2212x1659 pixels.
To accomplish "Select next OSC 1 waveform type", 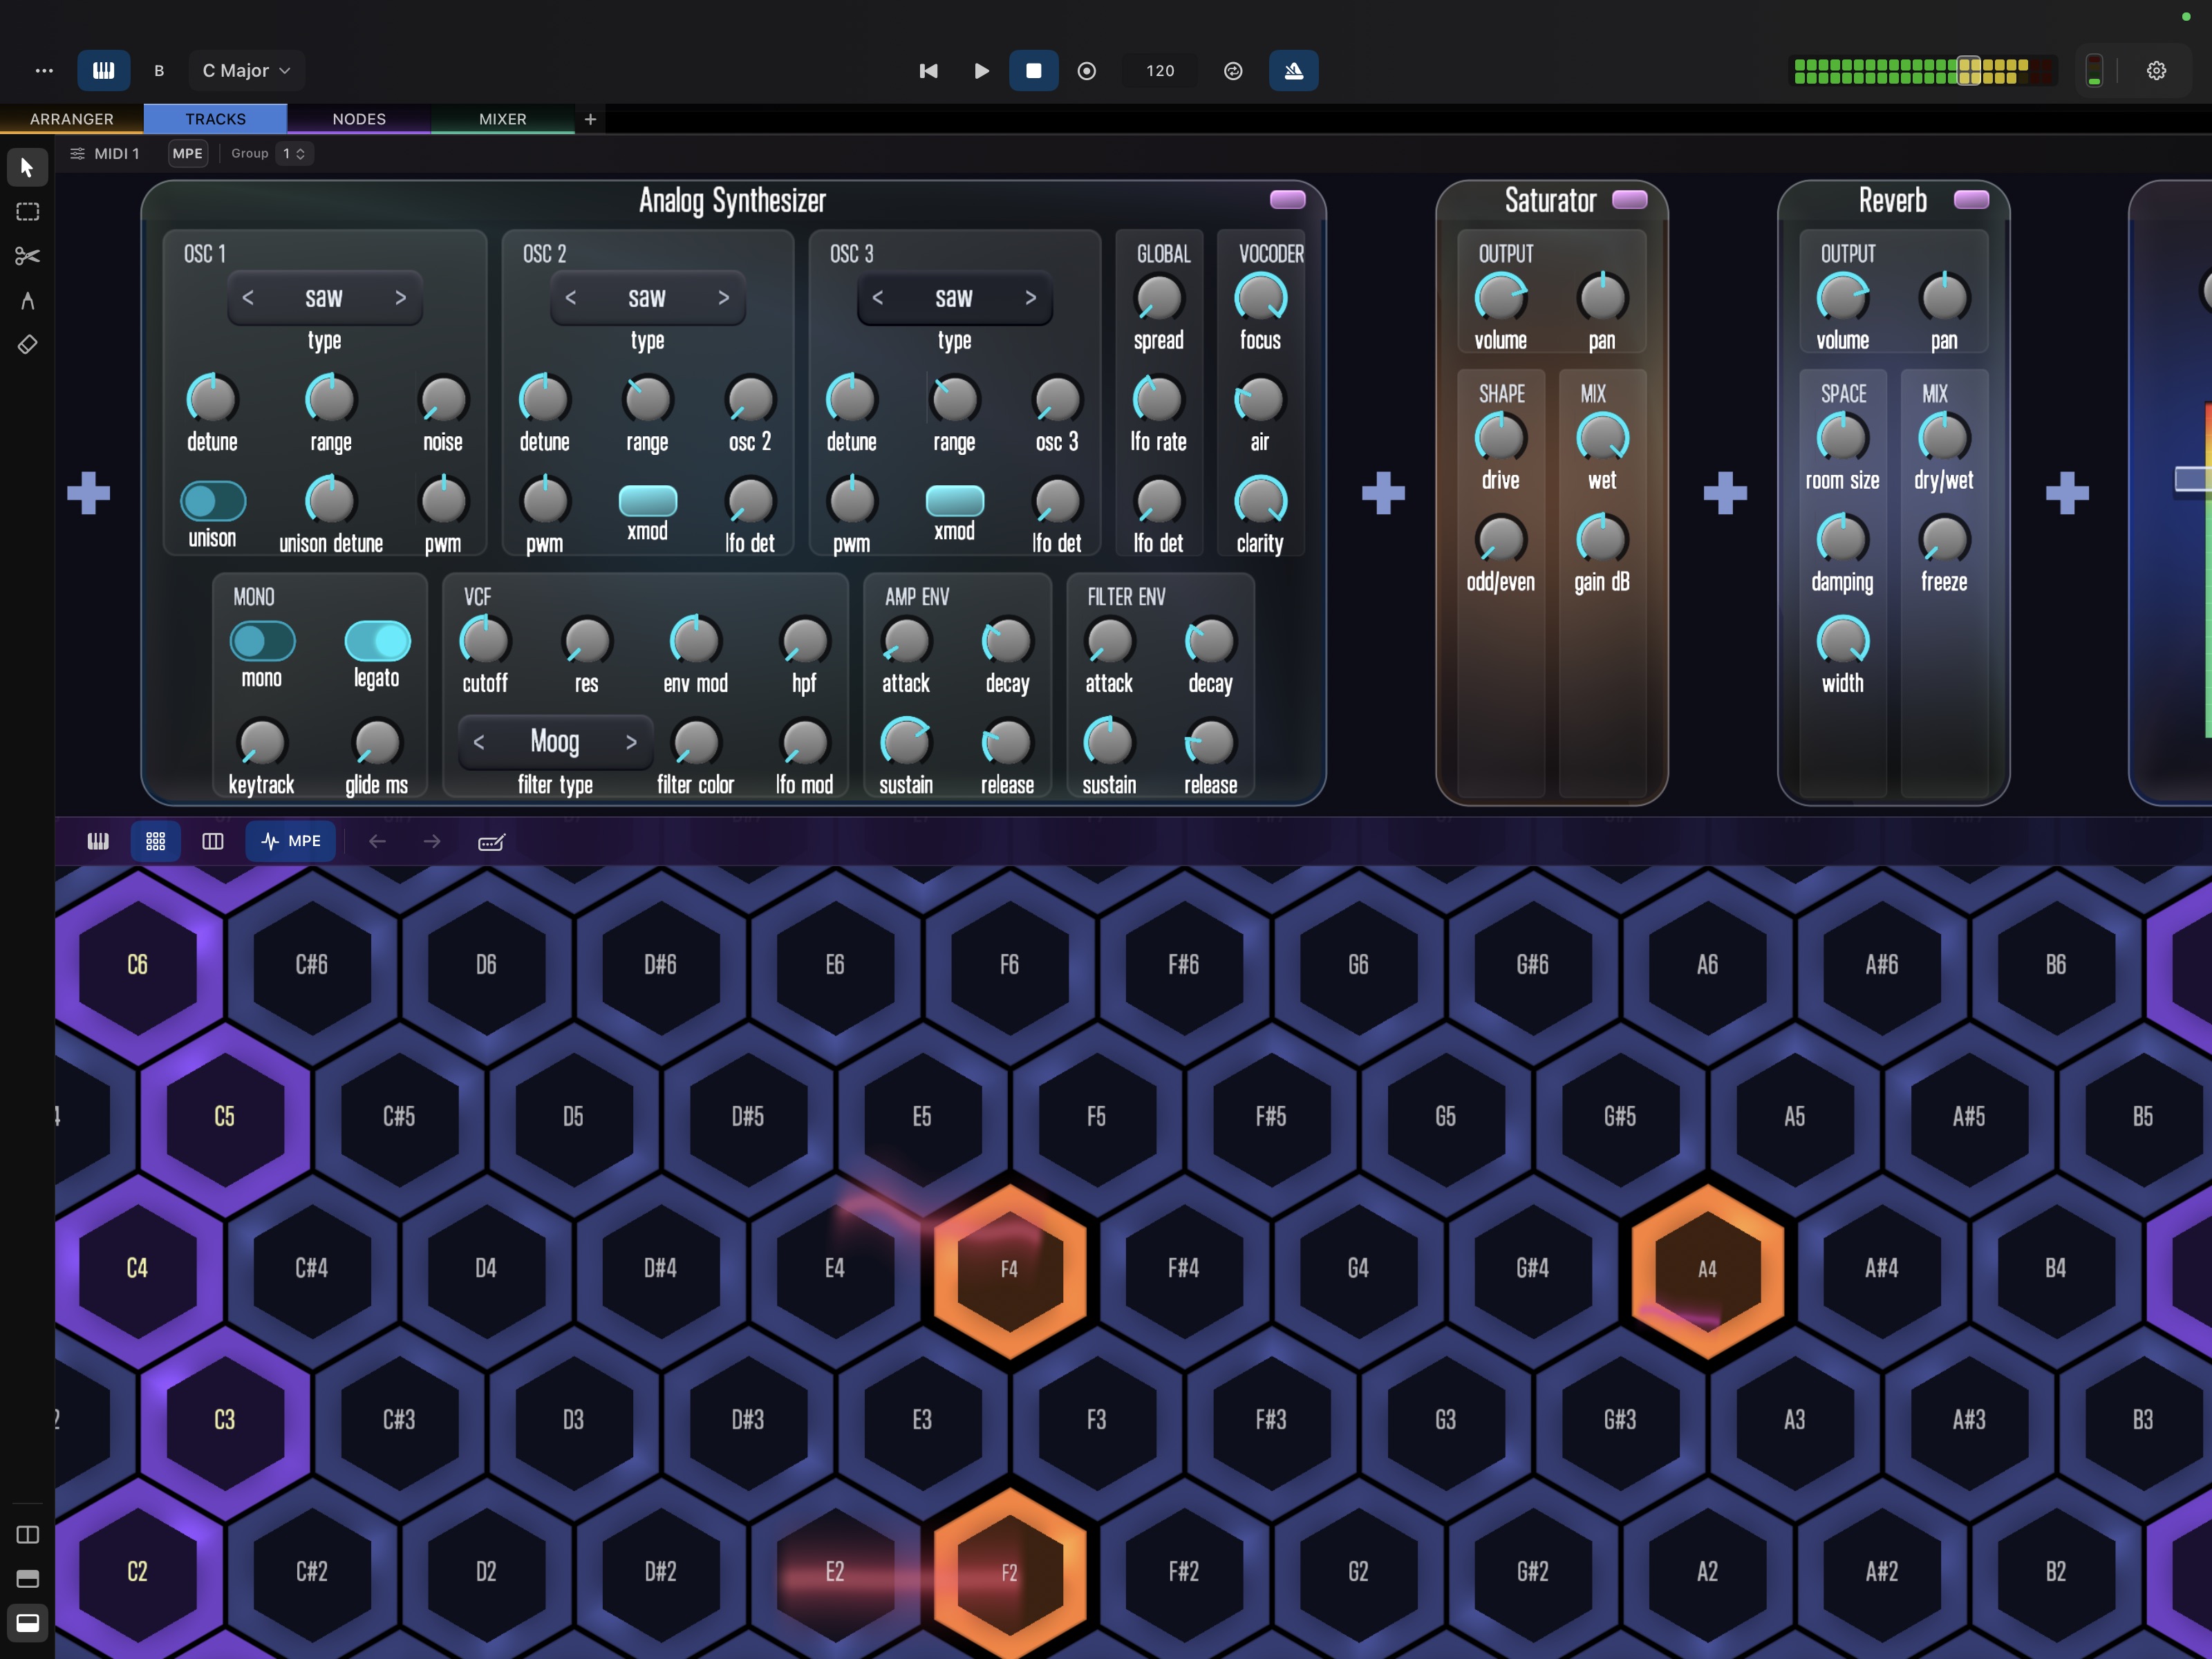I will [400, 298].
